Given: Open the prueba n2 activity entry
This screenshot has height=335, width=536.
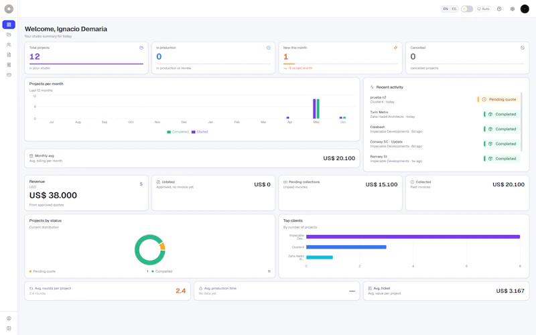Looking at the screenshot, I should [444, 99].
